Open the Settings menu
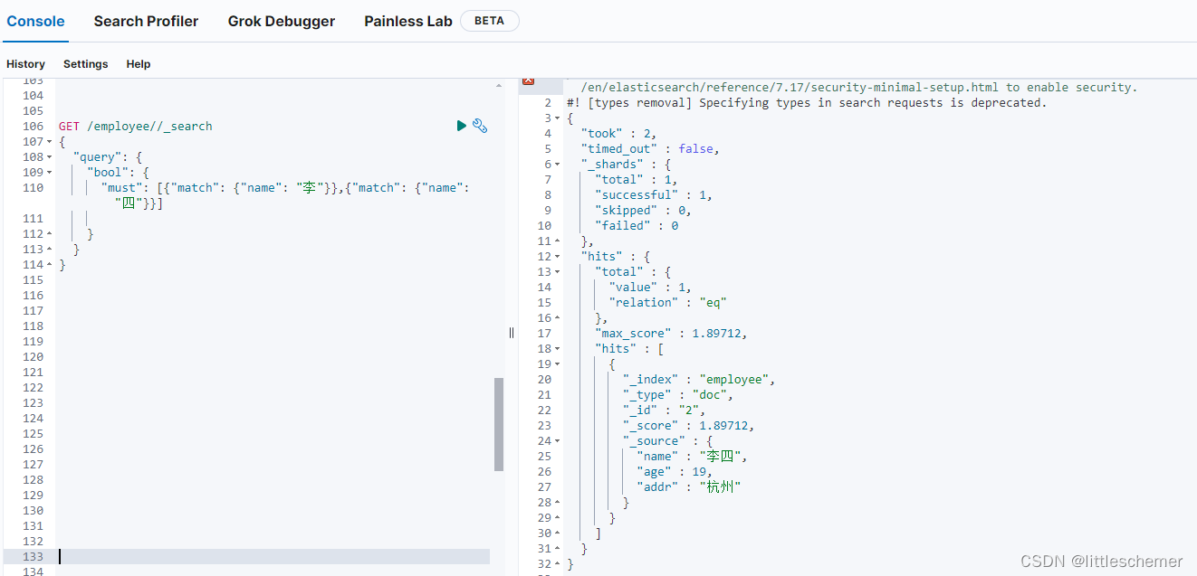 pyautogui.click(x=85, y=63)
